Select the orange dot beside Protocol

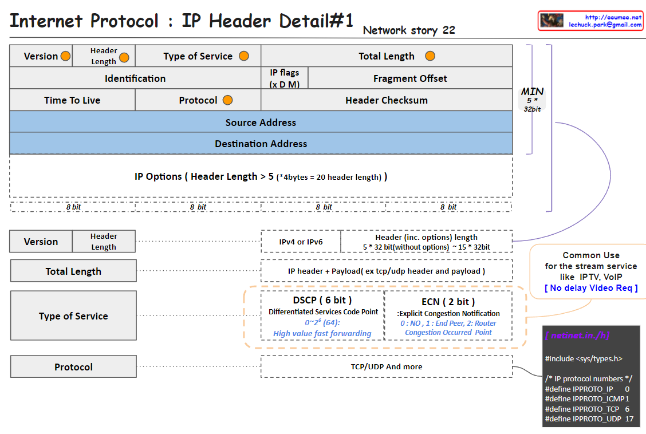(x=227, y=100)
